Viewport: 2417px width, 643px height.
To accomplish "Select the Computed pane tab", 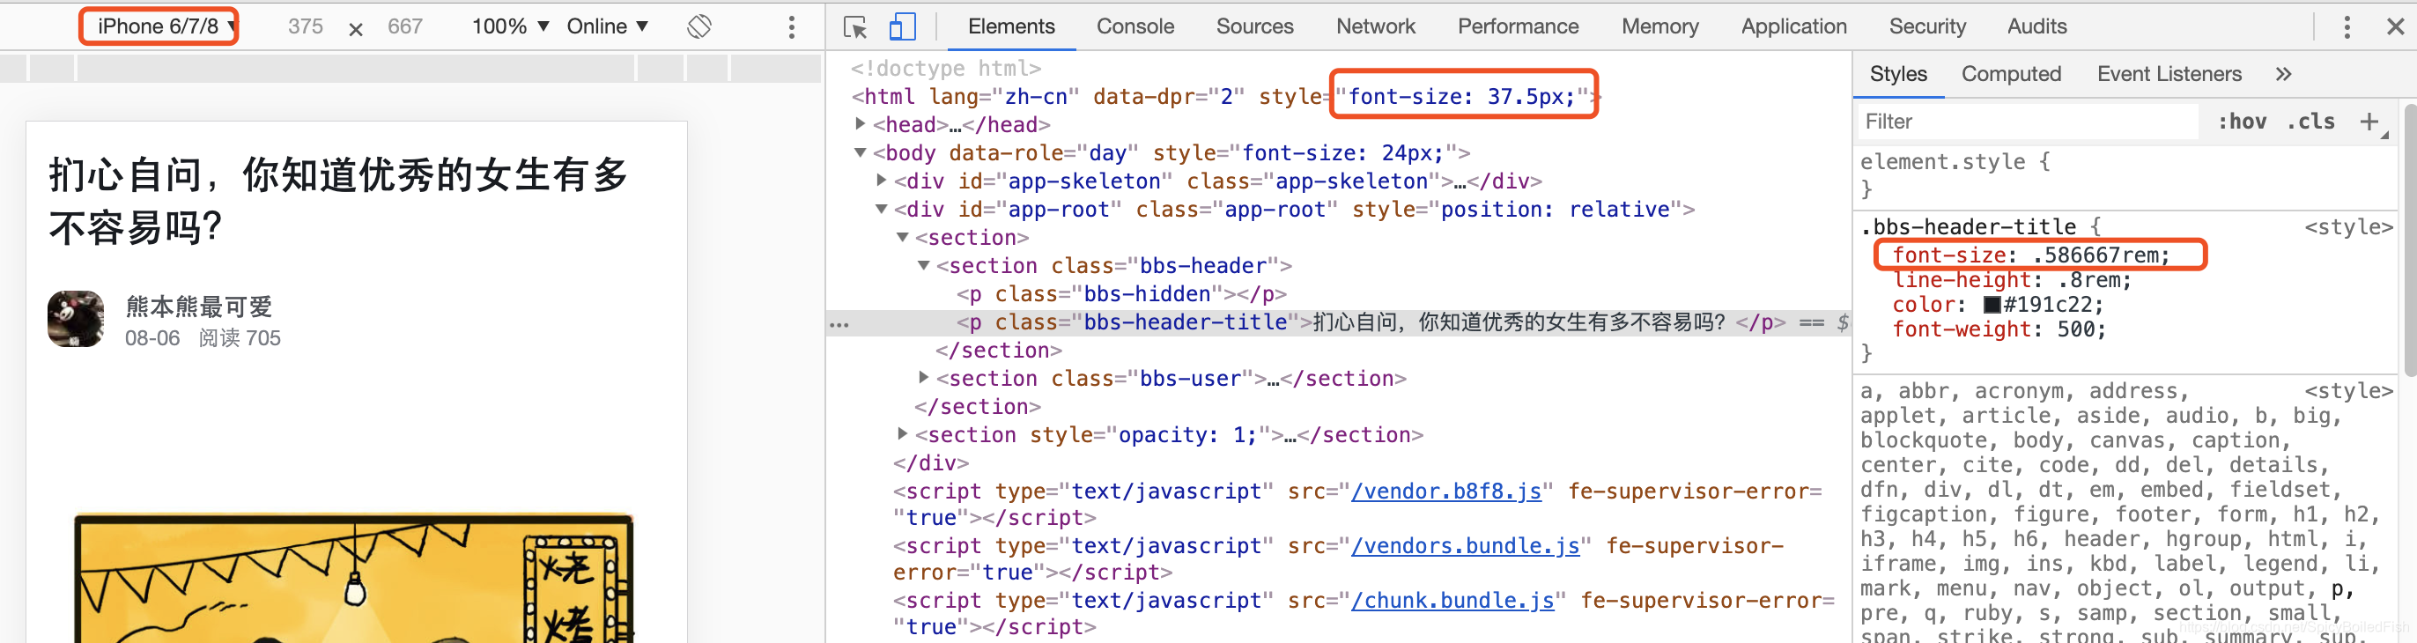I will pos(2011,74).
